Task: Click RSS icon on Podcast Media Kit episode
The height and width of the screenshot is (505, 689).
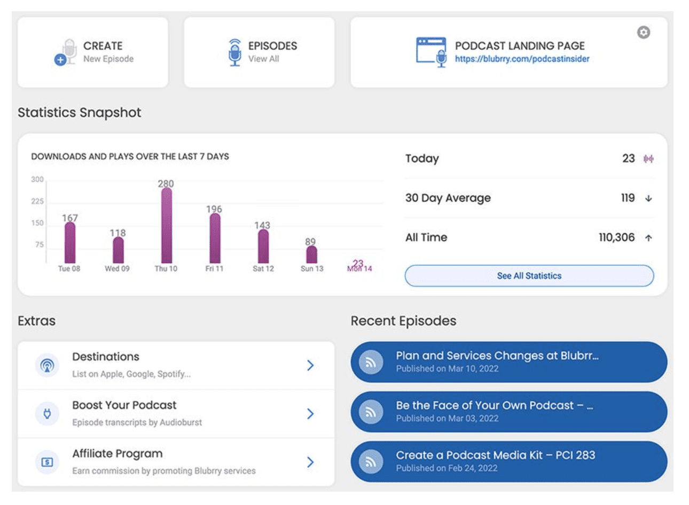Action: [371, 462]
